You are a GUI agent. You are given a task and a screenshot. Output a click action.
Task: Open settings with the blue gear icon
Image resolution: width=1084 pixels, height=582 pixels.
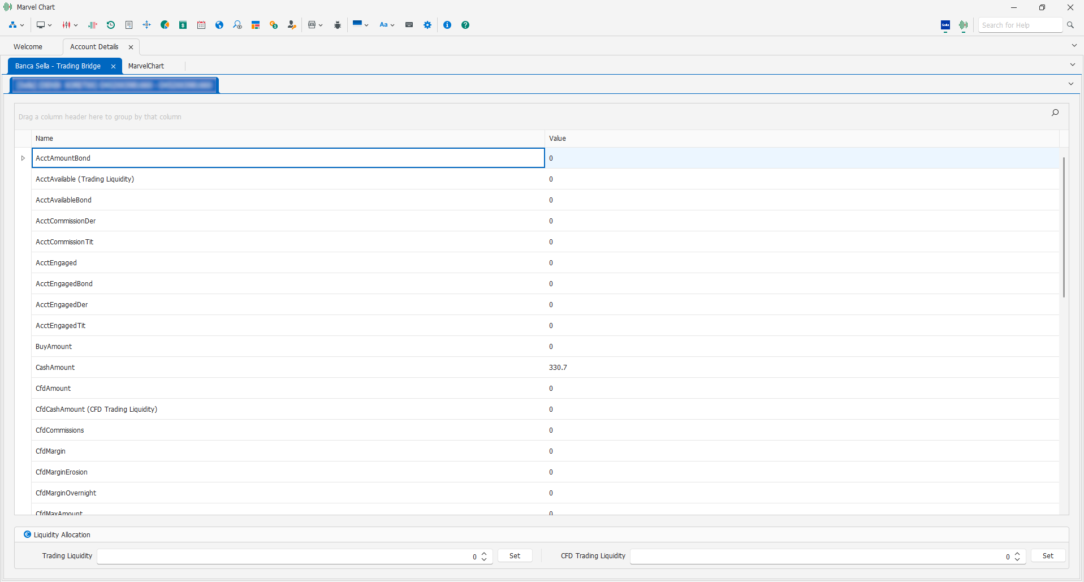427,25
